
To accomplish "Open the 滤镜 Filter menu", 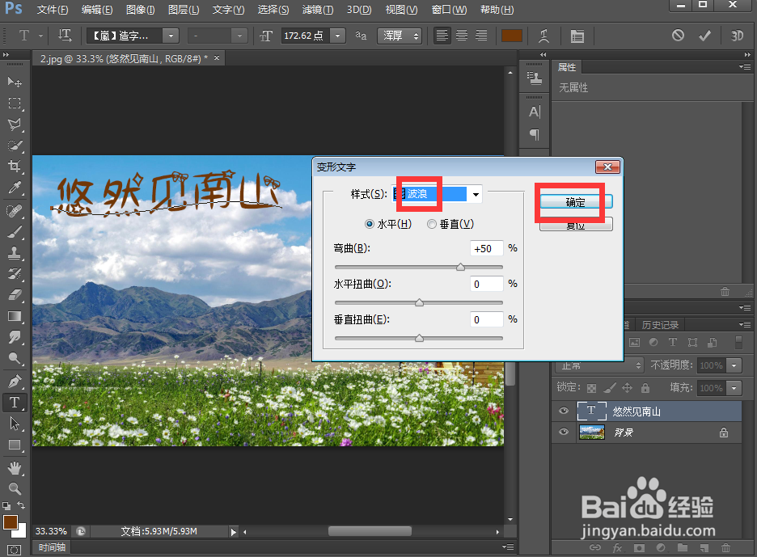I will coord(317,10).
